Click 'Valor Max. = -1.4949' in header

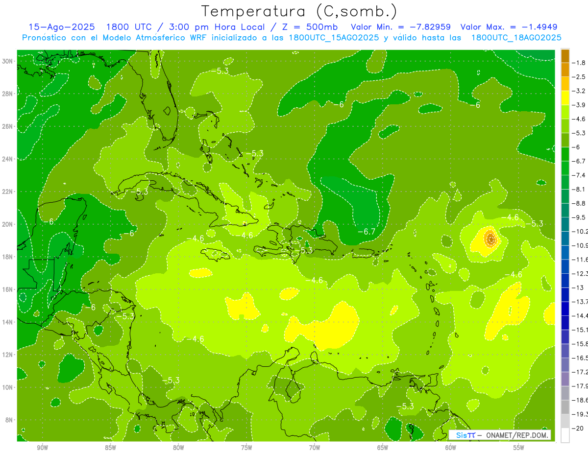(509, 27)
